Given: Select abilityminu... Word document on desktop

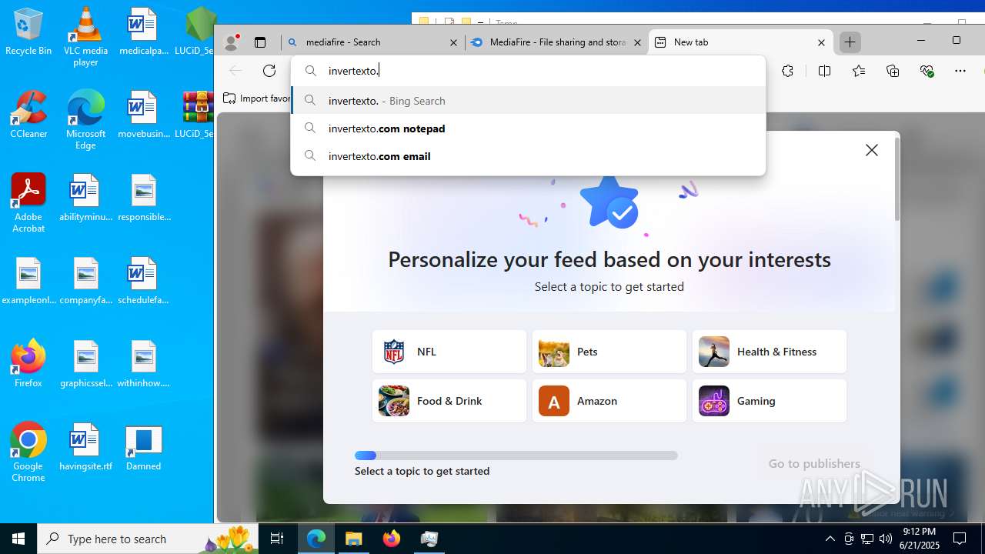Looking at the screenshot, I should 85,198.
